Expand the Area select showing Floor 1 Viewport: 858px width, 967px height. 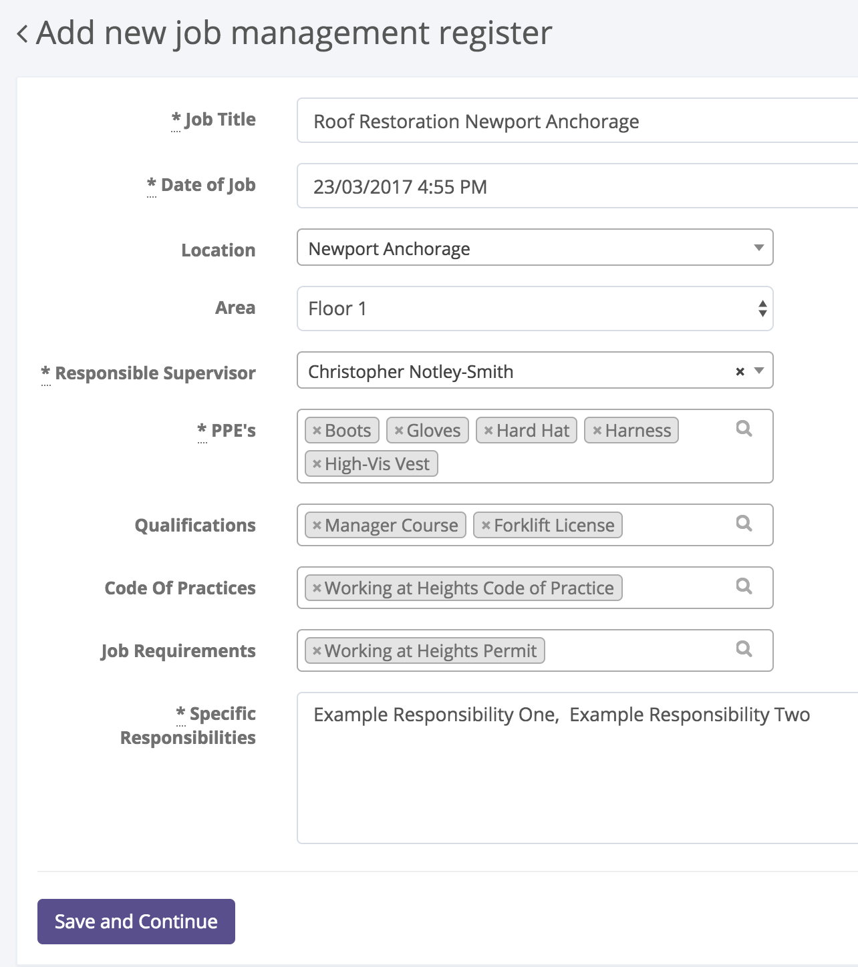tap(762, 309)
